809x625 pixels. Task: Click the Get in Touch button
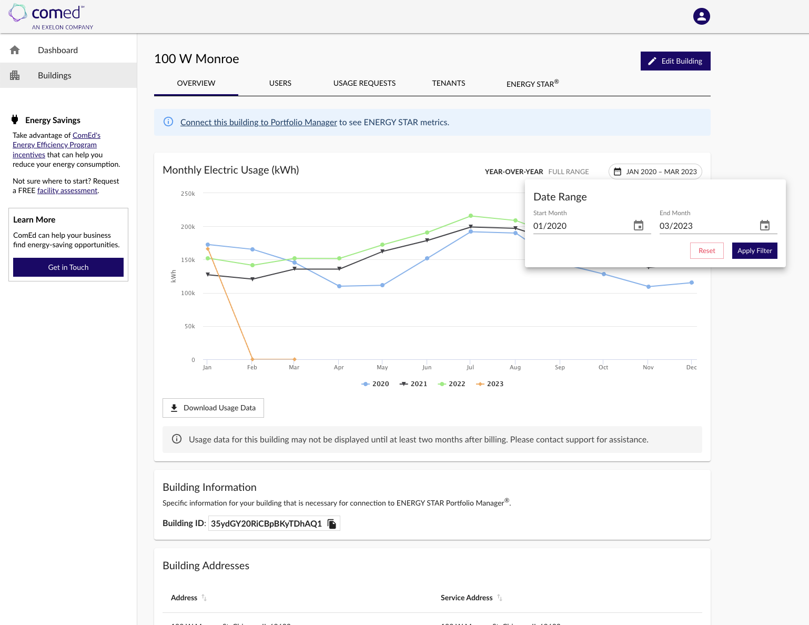[x=68, y=267]
